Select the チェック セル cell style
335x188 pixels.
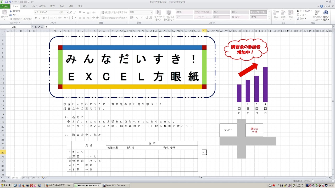tap(258, 12)
